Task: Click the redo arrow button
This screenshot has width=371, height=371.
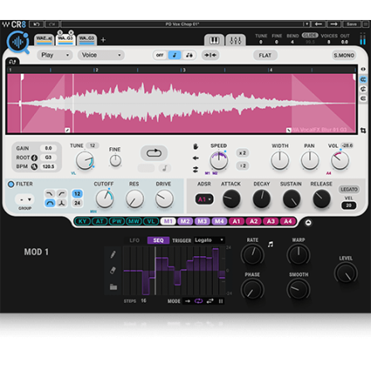Action: 52,24
